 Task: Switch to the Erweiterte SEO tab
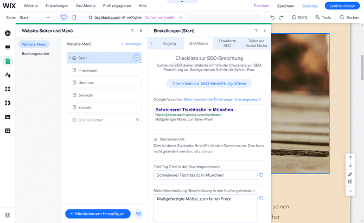tap(227, 43)
